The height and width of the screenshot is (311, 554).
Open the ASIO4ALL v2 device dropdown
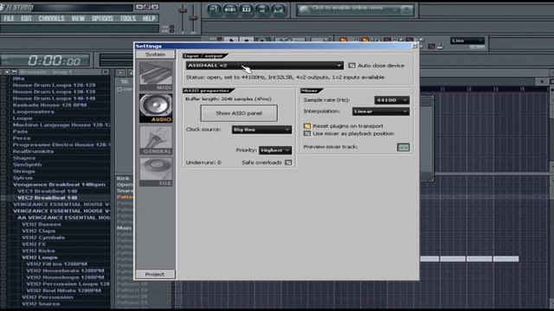click(265, 66)
